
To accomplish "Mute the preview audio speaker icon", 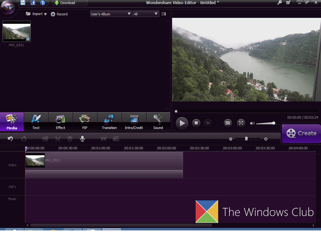I will coord(252,123).
